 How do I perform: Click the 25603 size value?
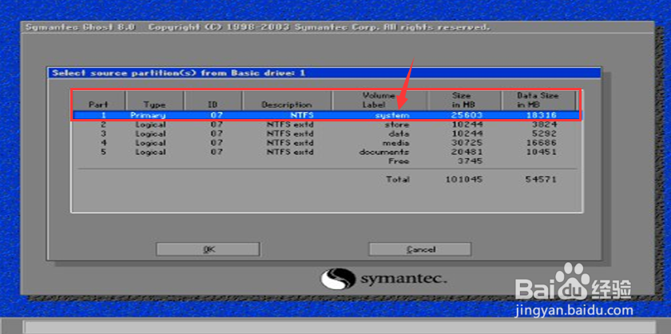(467, 115)
